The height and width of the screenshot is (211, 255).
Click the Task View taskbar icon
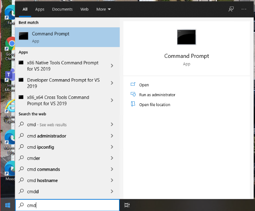127,205
